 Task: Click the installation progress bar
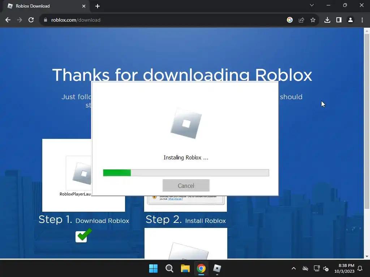pyautogui.click(x=186, y=173)
